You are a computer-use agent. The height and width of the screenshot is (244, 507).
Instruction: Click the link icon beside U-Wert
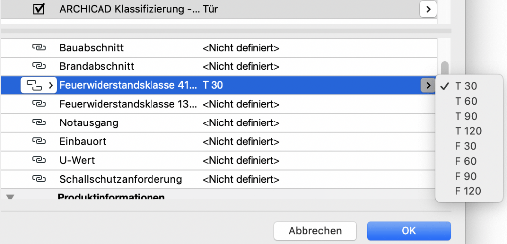38,160
